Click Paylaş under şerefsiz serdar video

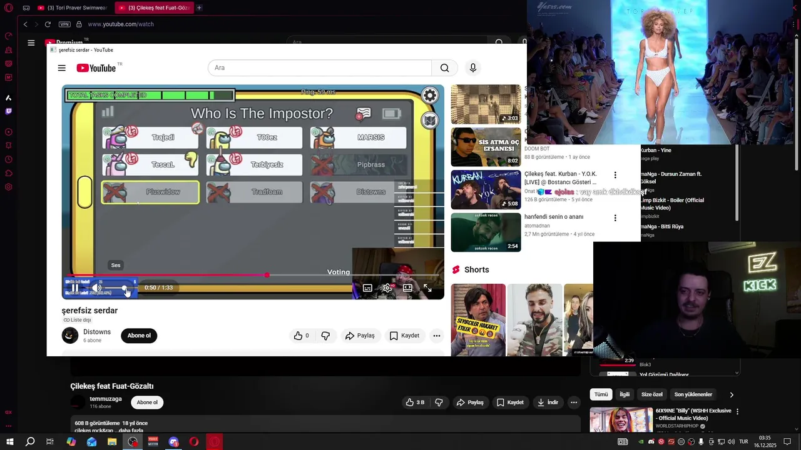click(x=360, y=336)
